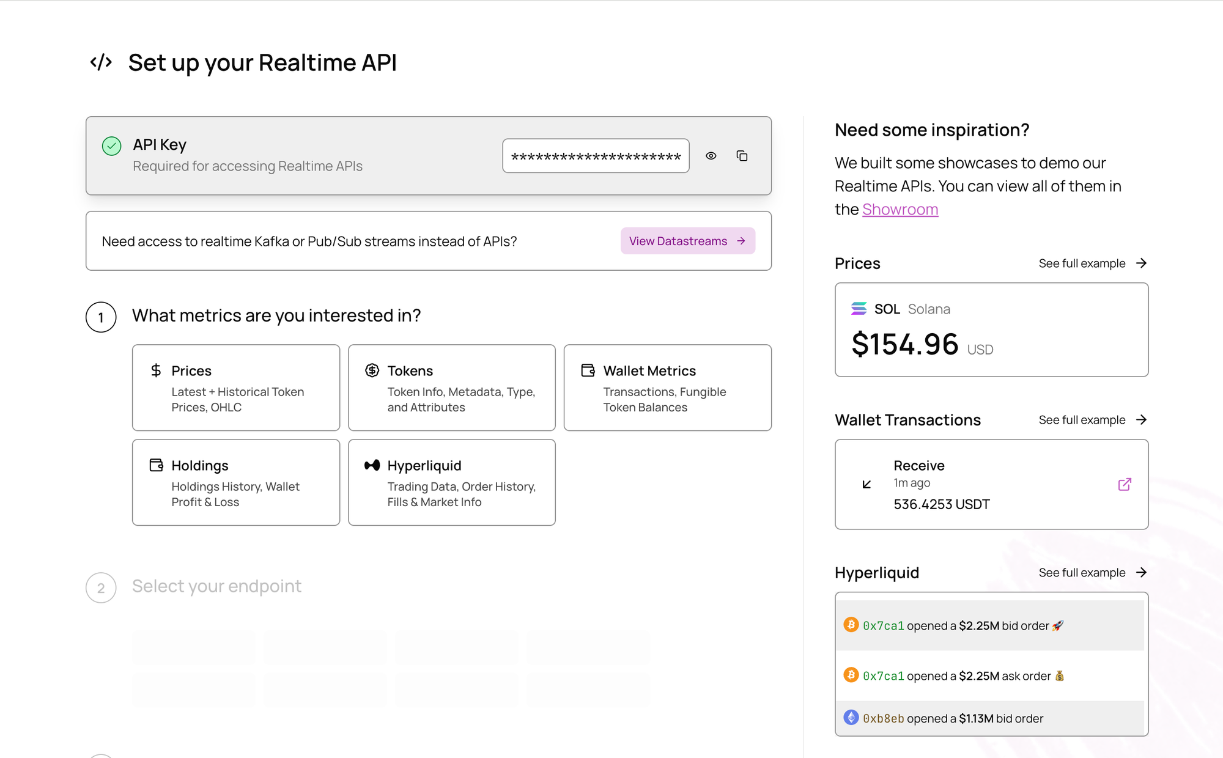Open the Showroom link
The height and width of the screenshot is (758, 1223).
(x=900, y=209)
